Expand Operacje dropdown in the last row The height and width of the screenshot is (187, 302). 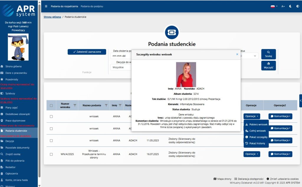(x=252, y=154)
